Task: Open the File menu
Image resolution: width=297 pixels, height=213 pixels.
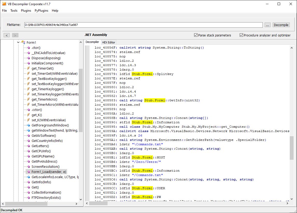Action: click(x=4, y=11)
